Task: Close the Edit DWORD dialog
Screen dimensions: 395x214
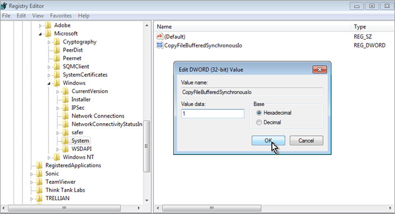Action: tap(320, 70)
